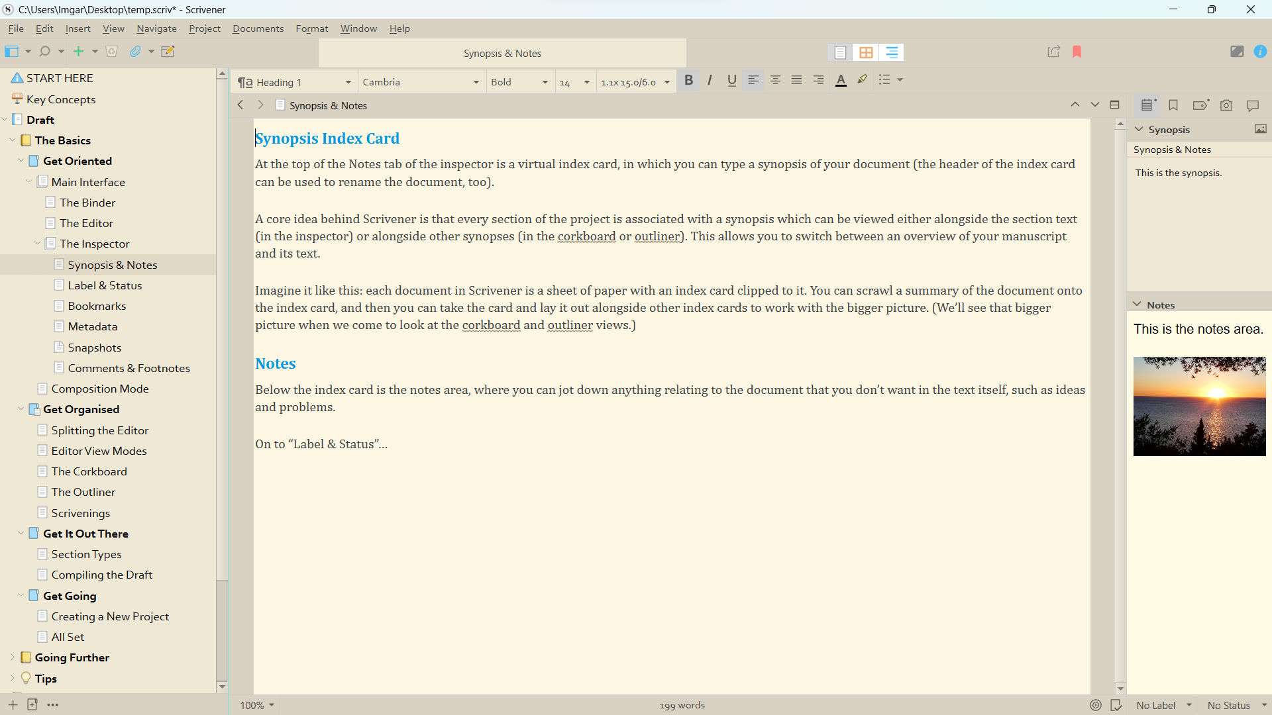Open the Format menu
The image size is (1272, 715).
pos(311,28)
